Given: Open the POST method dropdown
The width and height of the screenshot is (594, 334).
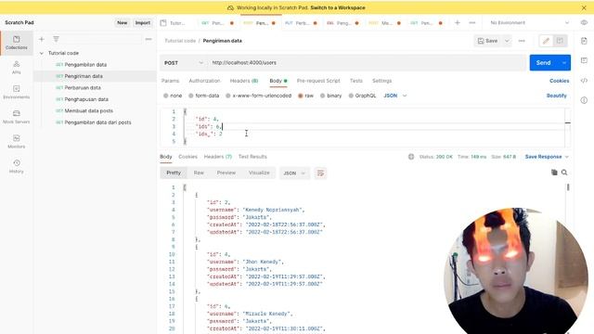Looking at the screenshot, I should 184,63.
